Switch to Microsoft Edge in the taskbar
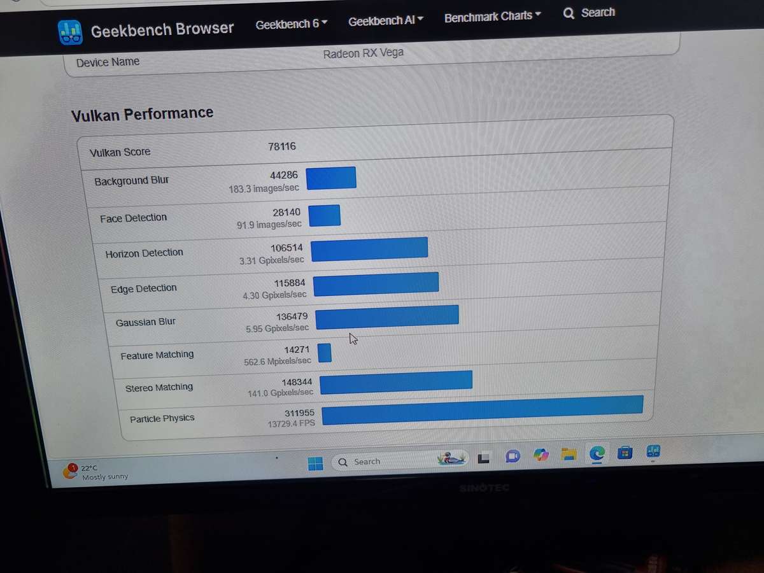The width and height of the screenshot is (764, 573). (x=597, y=453)
